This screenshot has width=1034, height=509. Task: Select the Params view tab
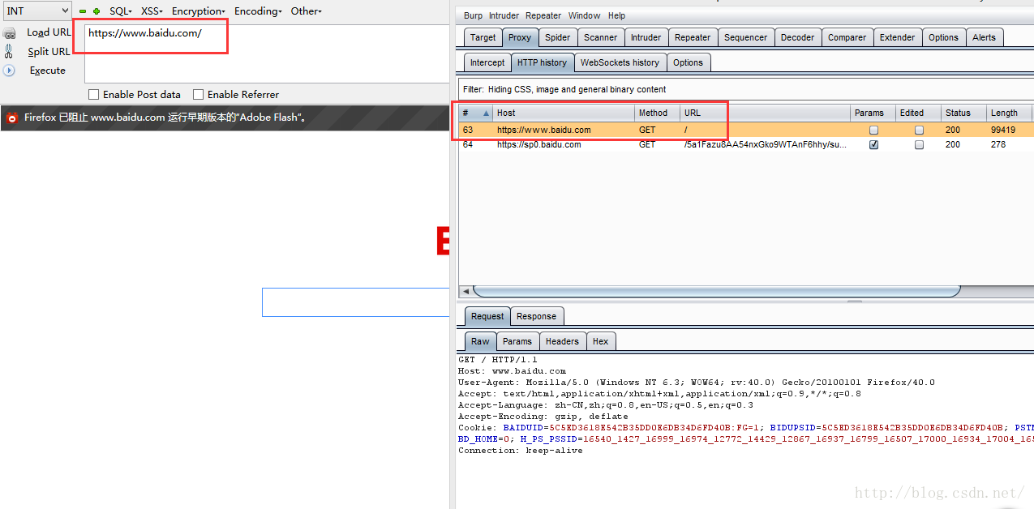click(x=517, y=341)
